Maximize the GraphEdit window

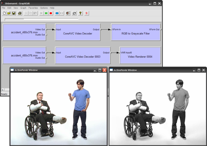(x=155, y=3)
